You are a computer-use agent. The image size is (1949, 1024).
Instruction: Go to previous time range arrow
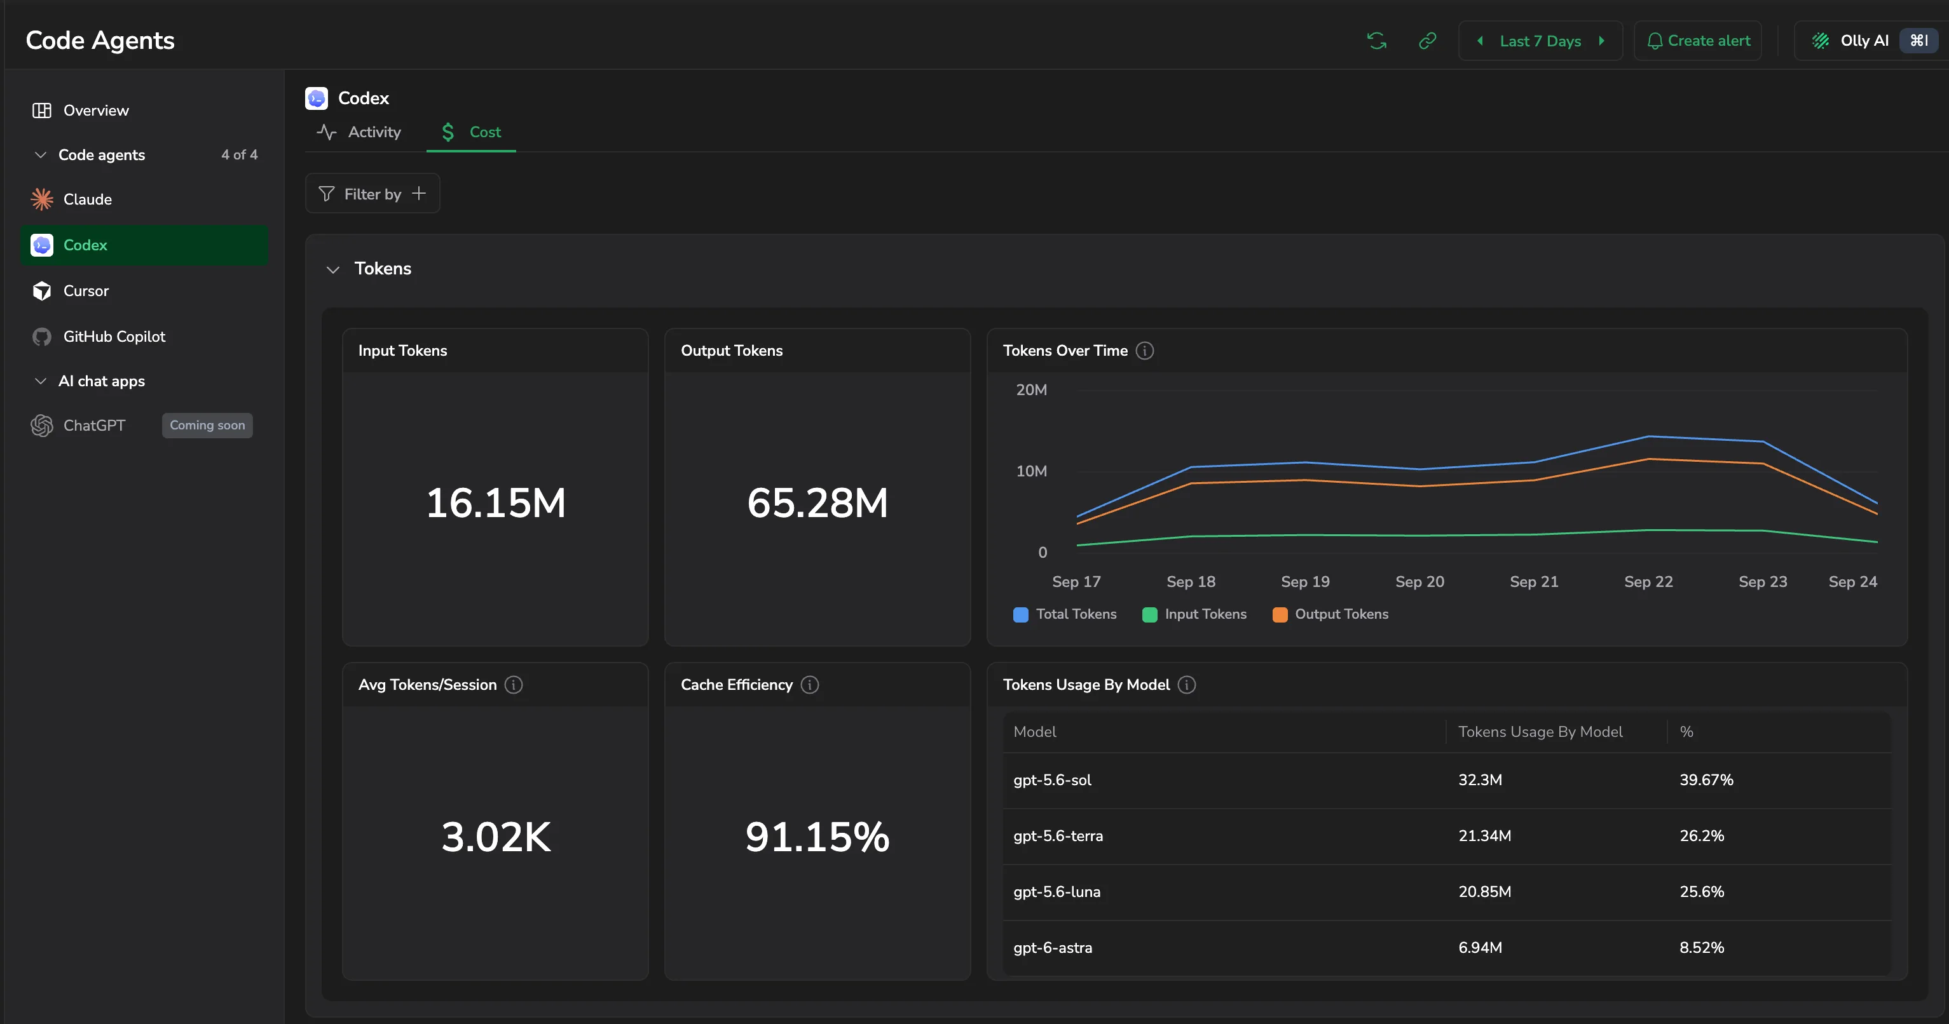[1480, 41]
